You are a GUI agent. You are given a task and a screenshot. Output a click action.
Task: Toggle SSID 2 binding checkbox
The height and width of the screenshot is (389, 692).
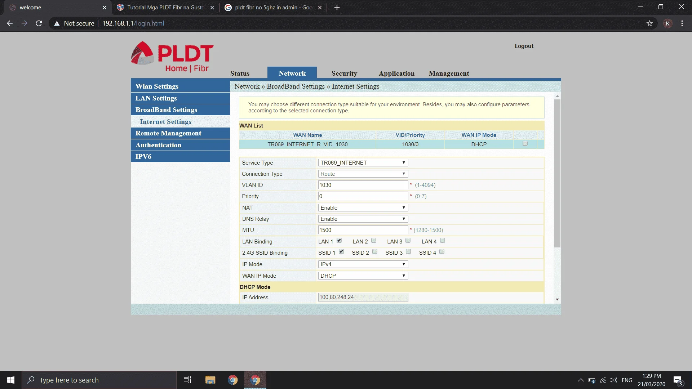(x=375, y=252)
